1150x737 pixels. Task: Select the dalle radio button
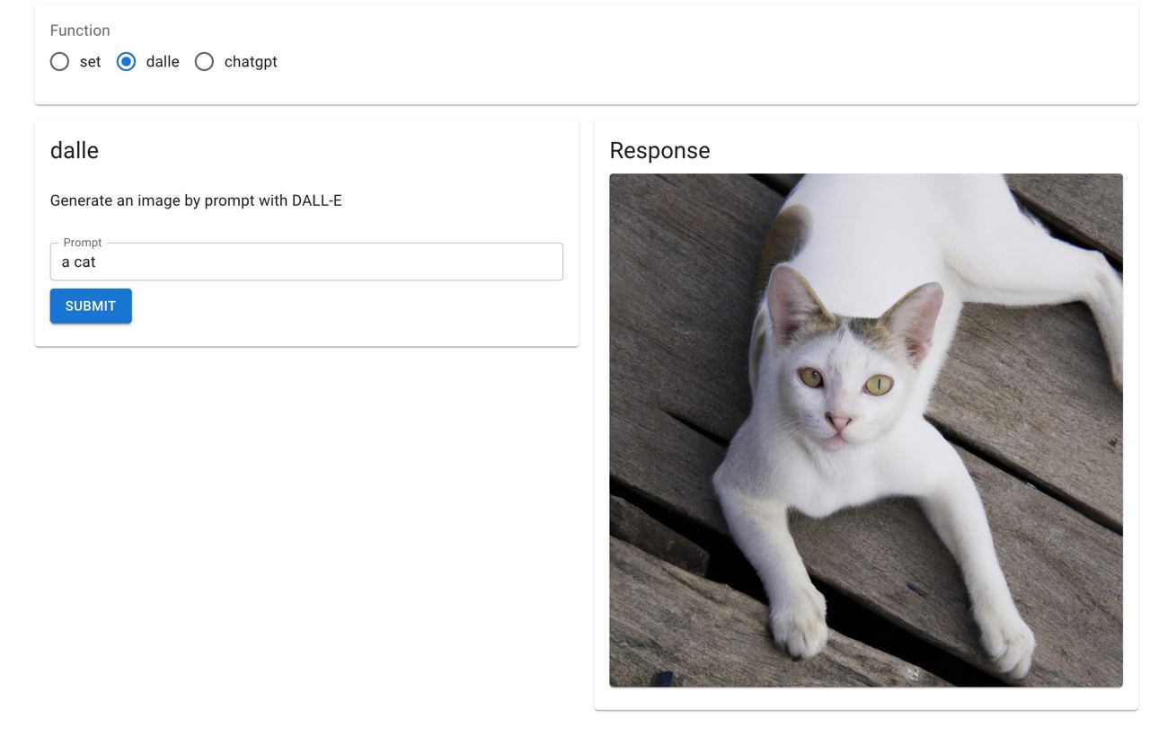tap(126, 62)
